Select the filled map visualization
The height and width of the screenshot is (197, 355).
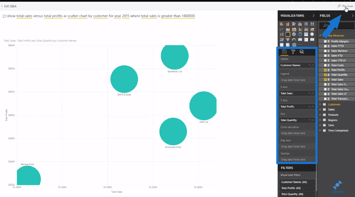coord(282,40)
